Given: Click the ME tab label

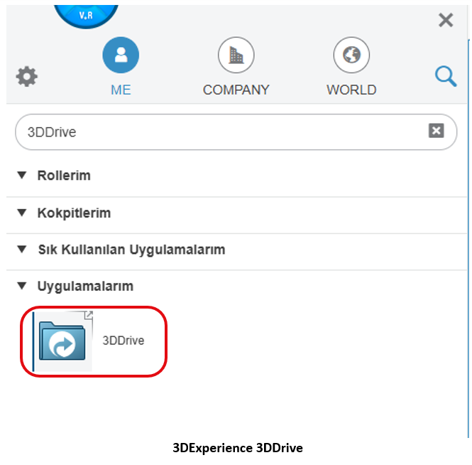Looking at the screenshot, I should 121,90.
